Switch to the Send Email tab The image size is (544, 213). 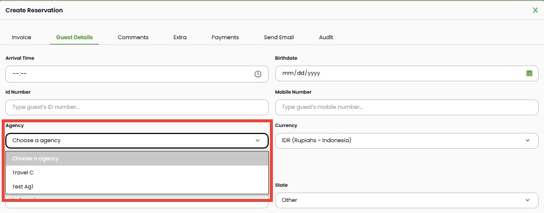pos(279,37)
